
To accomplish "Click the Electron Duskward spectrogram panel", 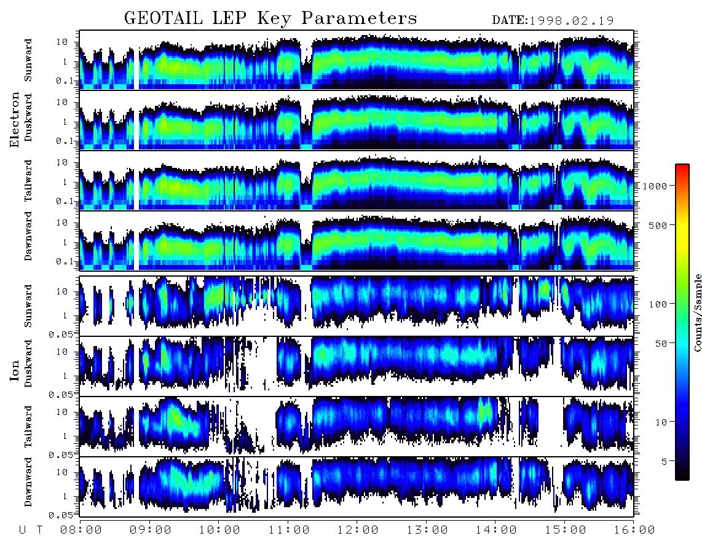I will (357, 120).
